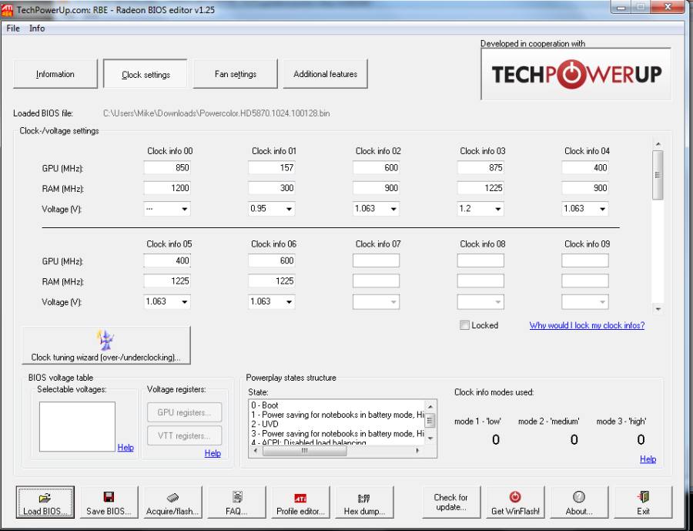Start the Clock tuning wizard
693x531 pixels.
[106, 345]
